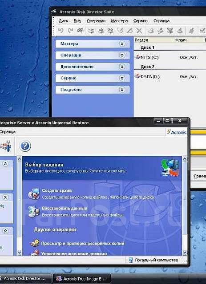Click the Диск 2 group heading
Viewport: 206px width, 284px height.
pos(148,67)
